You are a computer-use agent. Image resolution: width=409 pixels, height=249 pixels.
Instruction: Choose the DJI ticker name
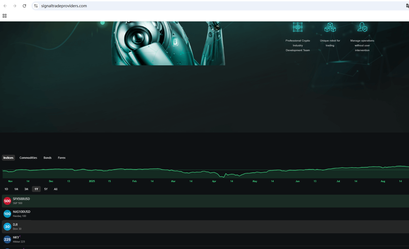click(15, 225)
